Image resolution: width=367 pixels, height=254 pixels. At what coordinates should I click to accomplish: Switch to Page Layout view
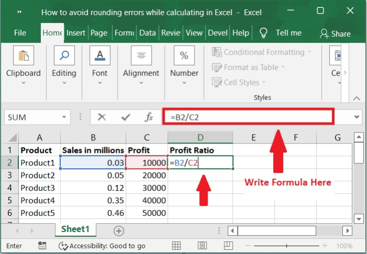point(202,246)
